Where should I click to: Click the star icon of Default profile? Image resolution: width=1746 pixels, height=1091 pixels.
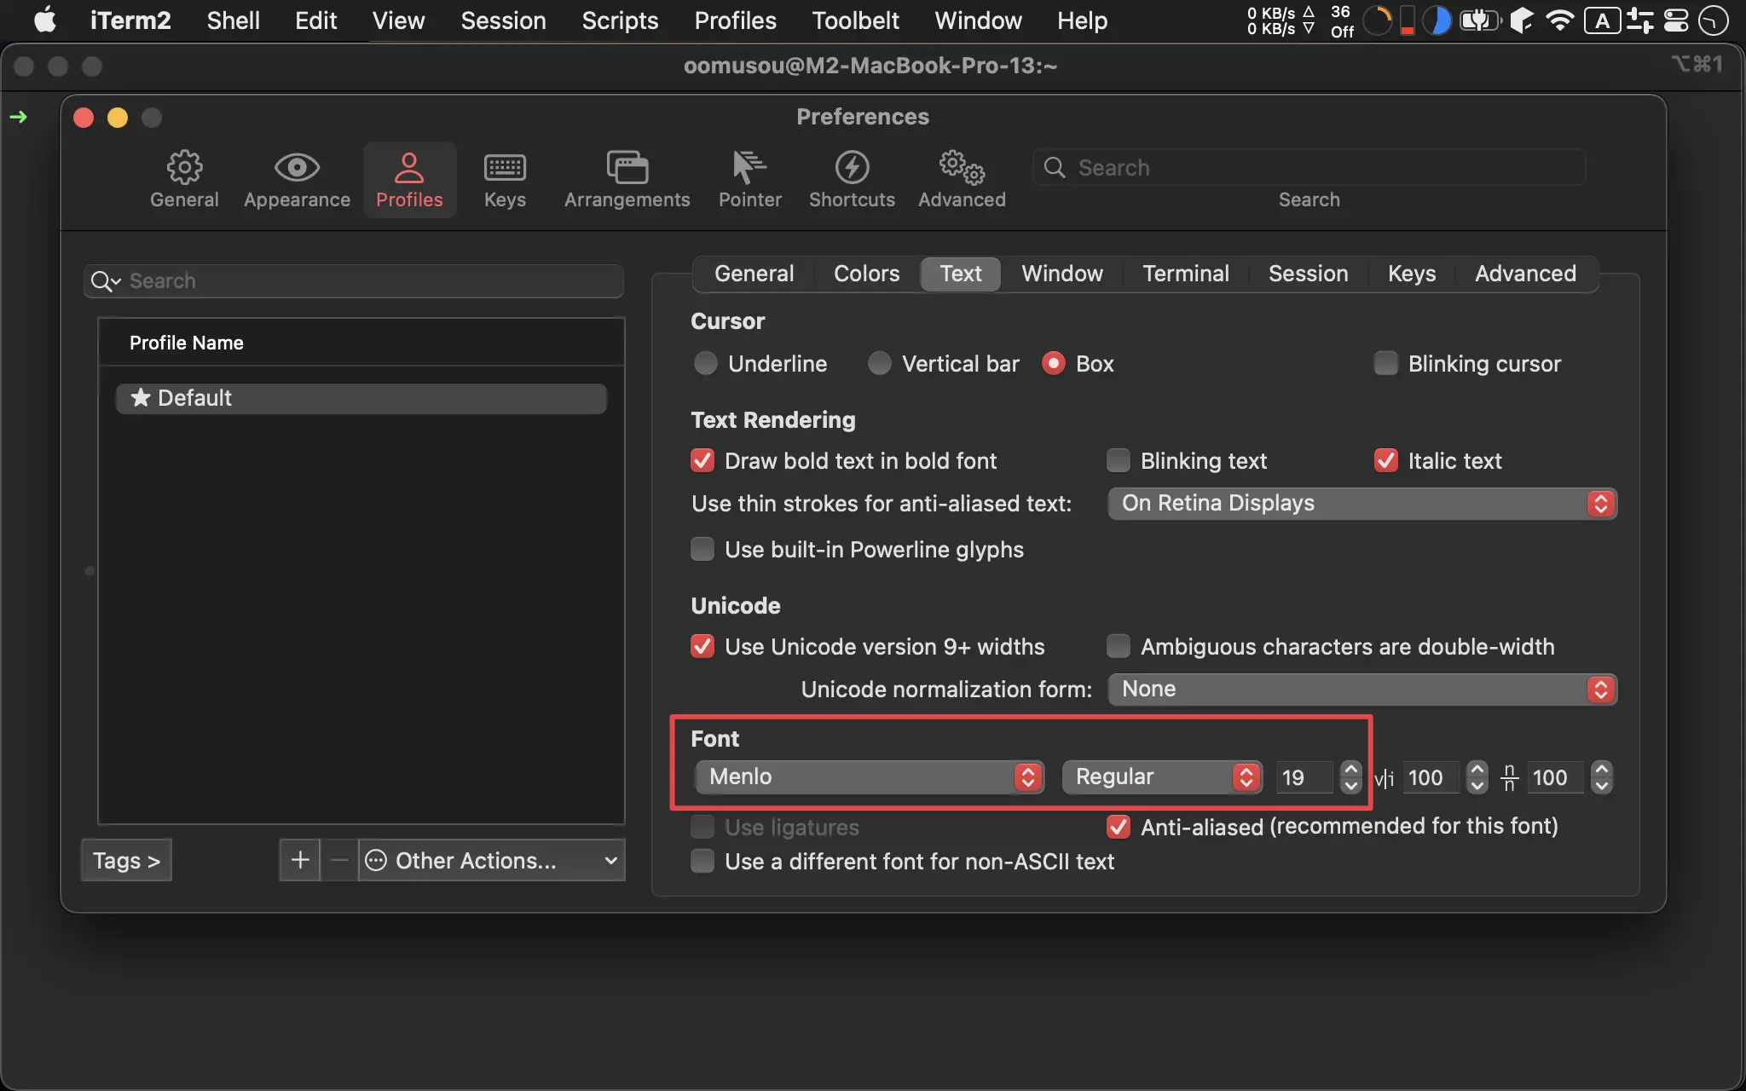coord(141,397)
